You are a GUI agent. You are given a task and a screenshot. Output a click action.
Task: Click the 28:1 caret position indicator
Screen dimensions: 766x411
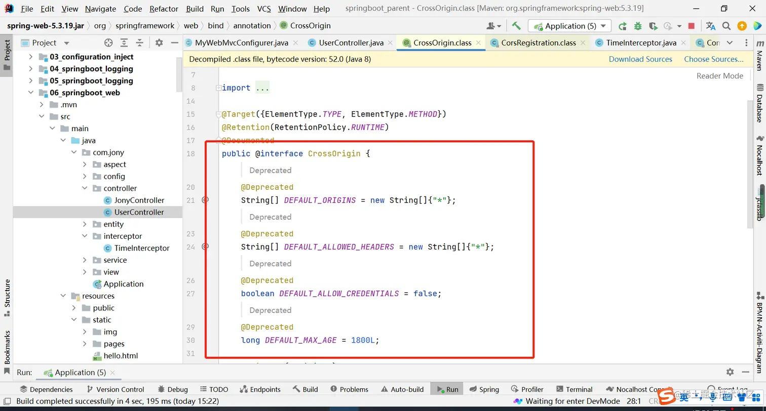[x=634, y=401]
